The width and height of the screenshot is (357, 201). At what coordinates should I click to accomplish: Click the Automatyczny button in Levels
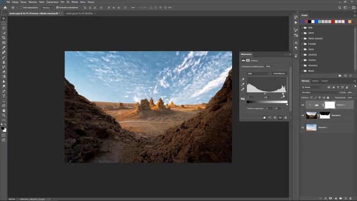coord(279,74)
